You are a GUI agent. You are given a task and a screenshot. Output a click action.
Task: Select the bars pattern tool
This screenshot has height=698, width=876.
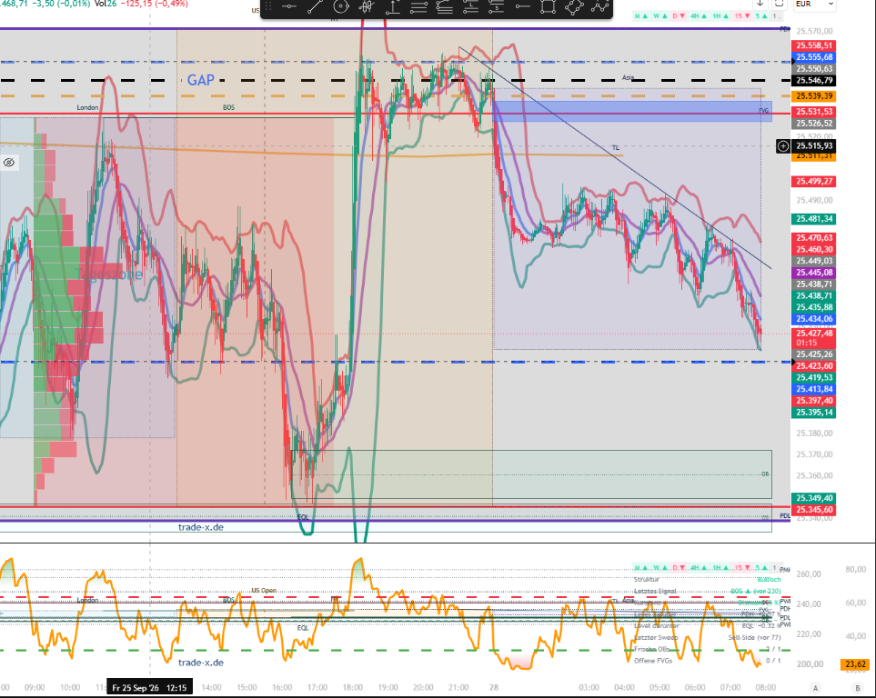(367, 6)
